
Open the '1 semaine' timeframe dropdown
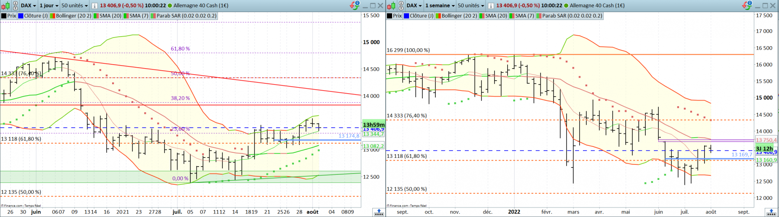[440, 6]
